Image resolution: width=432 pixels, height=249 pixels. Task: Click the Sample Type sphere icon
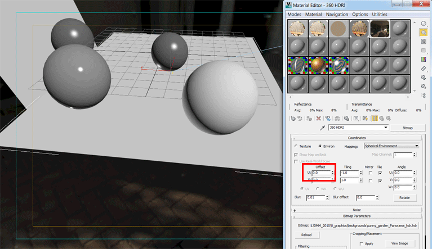(424, 24)
